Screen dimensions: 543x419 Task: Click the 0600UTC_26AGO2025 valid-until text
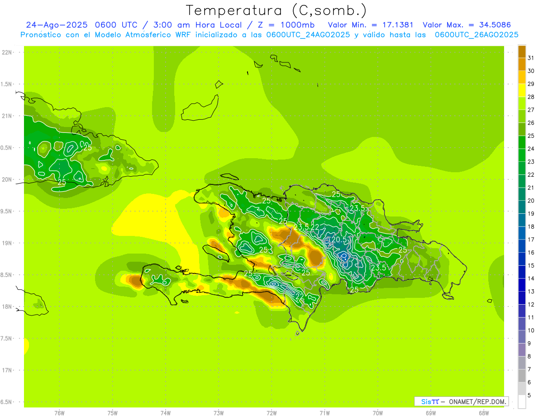[x=476, y=35]
